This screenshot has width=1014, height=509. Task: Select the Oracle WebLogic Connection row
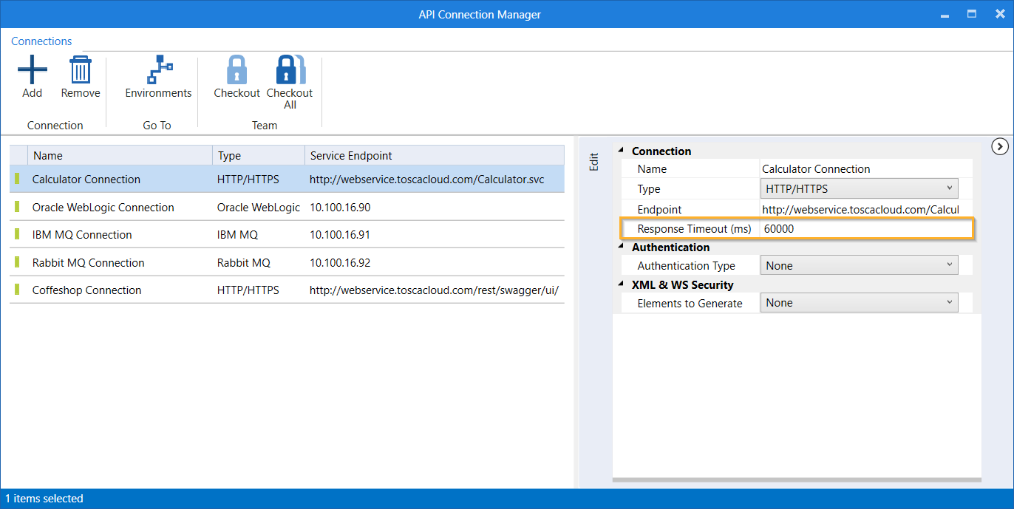103,208
